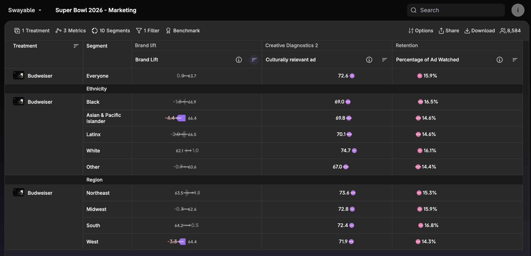Sort by Culturally relevant ad column
This screenshot has height=256, width=531.
[x=384, y=60]
